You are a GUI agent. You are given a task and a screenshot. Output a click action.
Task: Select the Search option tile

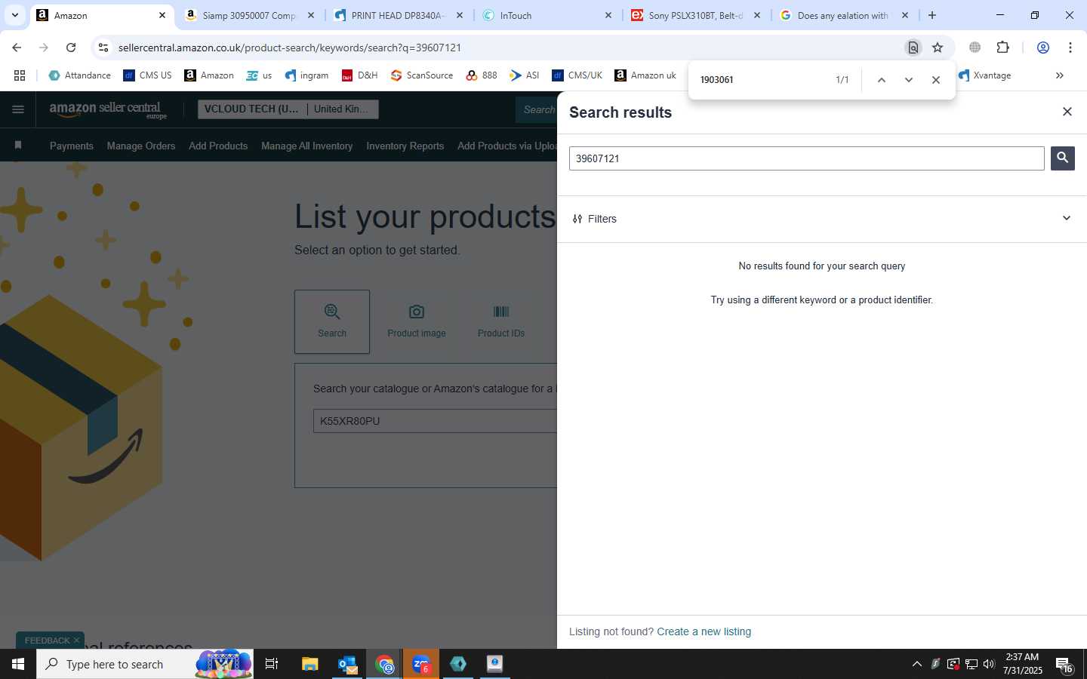click(332, 321)
